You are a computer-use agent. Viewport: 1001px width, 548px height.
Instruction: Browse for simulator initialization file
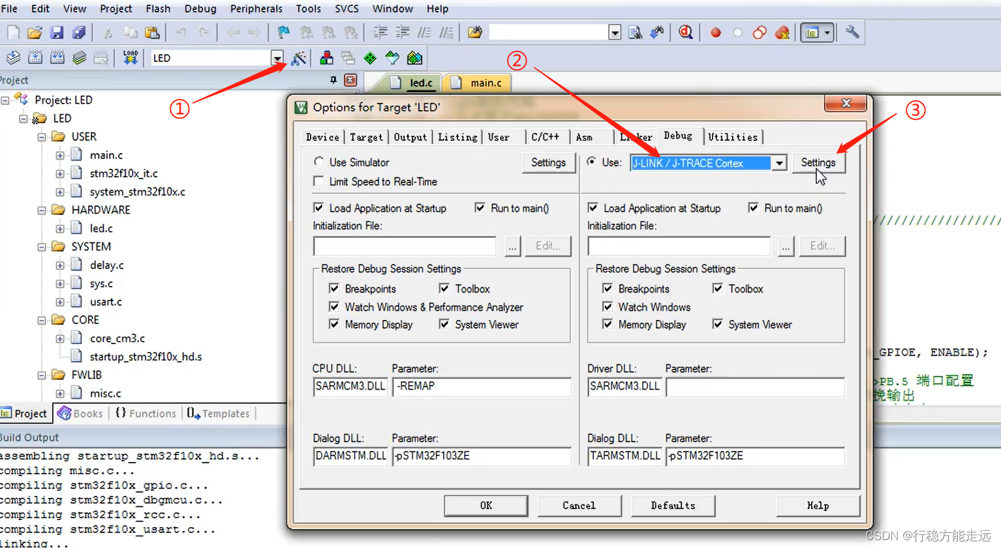tap(512, 246)
